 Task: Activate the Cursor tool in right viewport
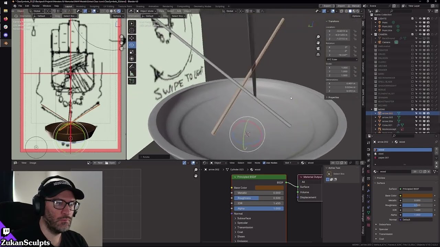pos(132,31)
